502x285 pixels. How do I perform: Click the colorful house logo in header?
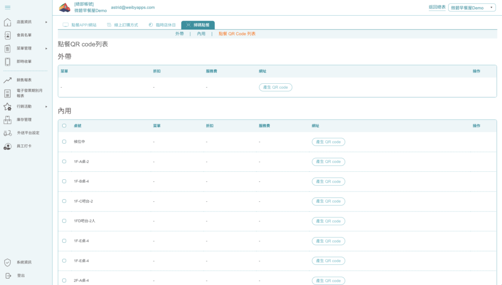[64, 8]
